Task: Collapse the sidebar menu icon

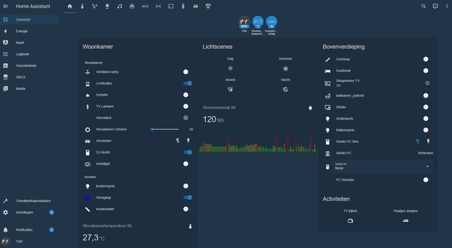Action: tap(6, 6)
